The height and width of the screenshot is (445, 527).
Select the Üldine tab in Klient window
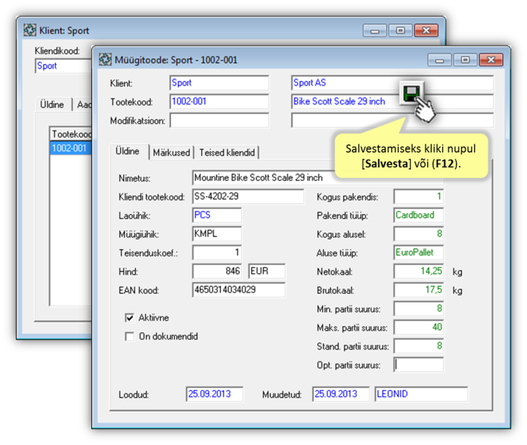52,105
